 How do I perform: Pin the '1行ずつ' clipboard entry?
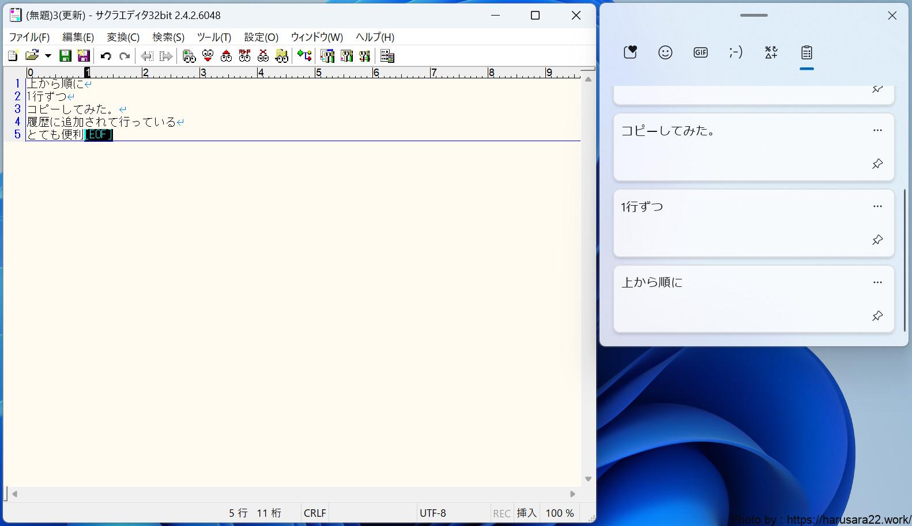coord(877,240)
